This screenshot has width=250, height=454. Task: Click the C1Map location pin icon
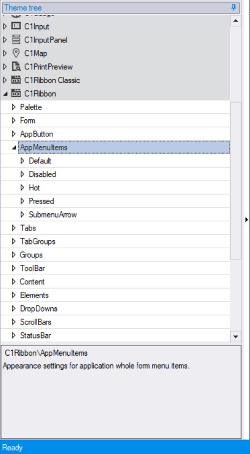point(16,53)
